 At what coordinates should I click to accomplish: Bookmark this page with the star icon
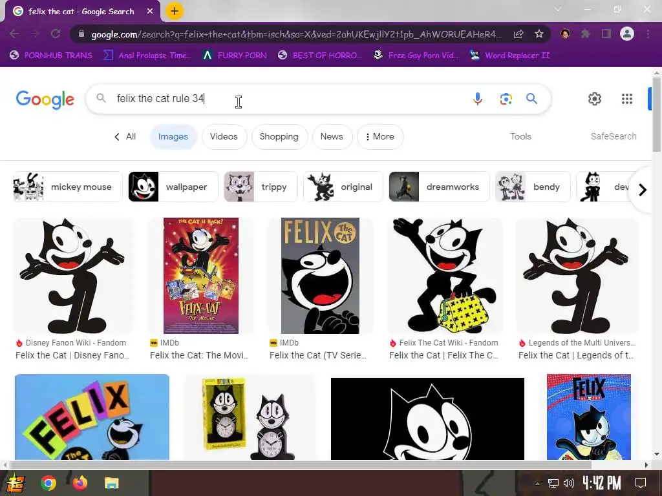coord(539,34)
